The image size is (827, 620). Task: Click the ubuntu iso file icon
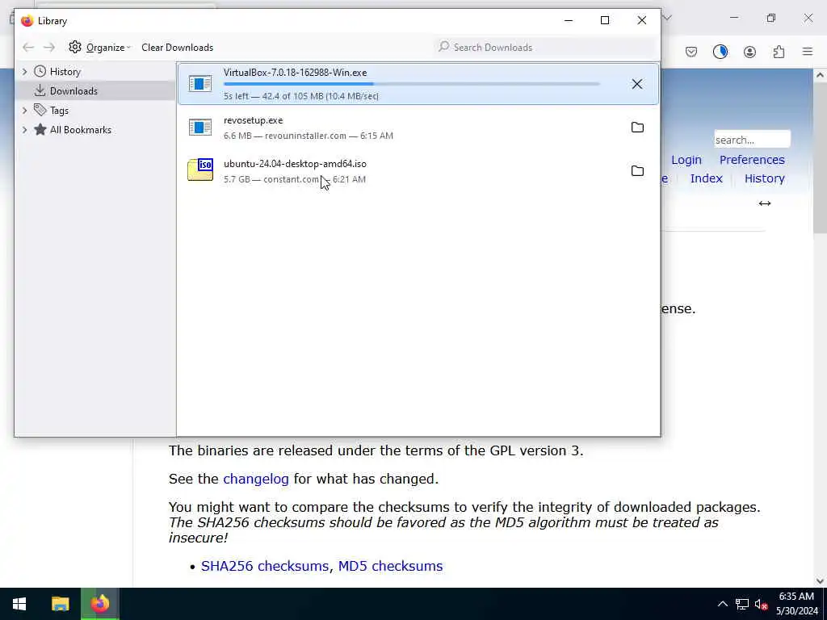click(x=200, y=170)
